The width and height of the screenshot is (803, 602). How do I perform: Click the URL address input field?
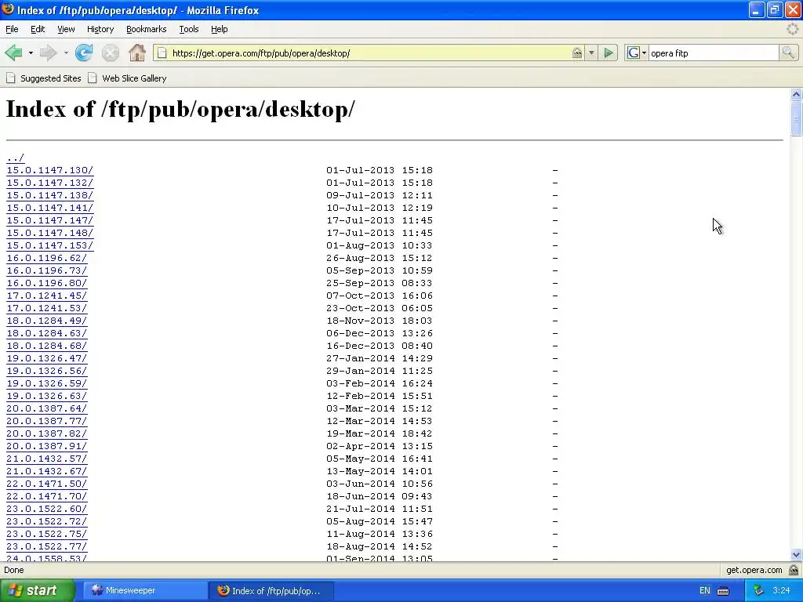(x=369, y=53)
